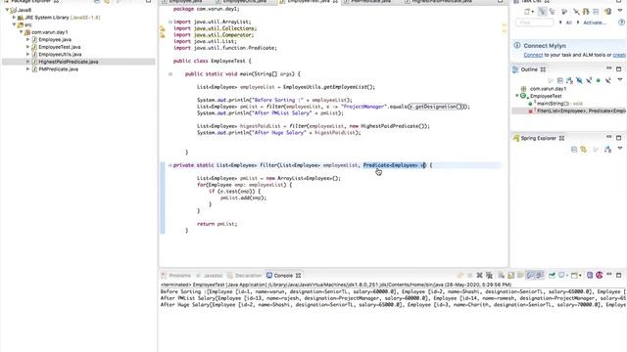Click warning marker beside Collections import
This screenshot has width=627, height=352.
pos(163,28)
